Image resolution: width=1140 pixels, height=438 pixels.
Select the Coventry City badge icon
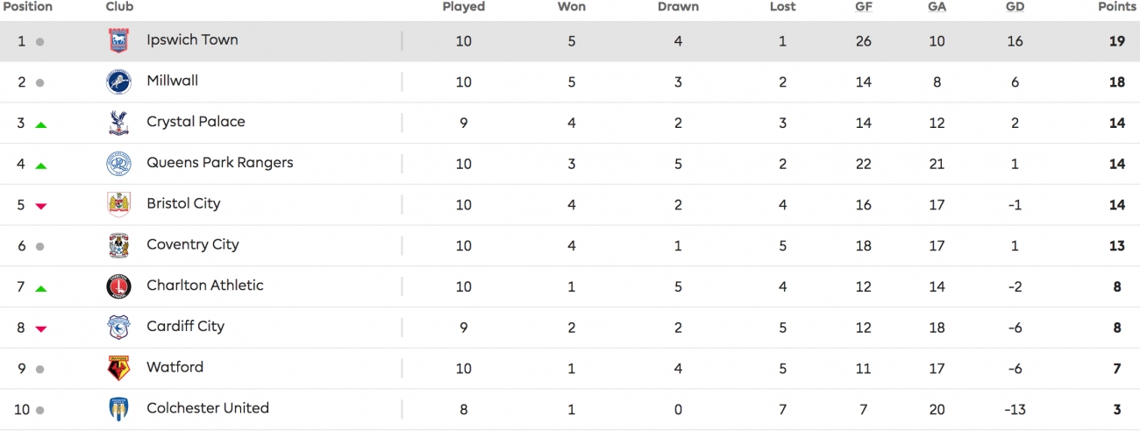click(118, 245)
